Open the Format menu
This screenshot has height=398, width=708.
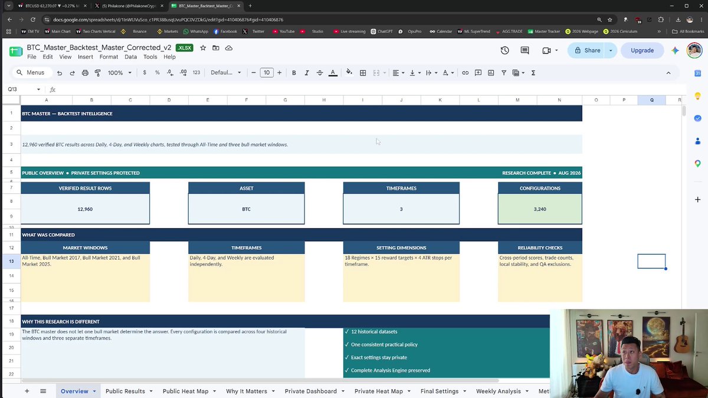tap(109, 57)
